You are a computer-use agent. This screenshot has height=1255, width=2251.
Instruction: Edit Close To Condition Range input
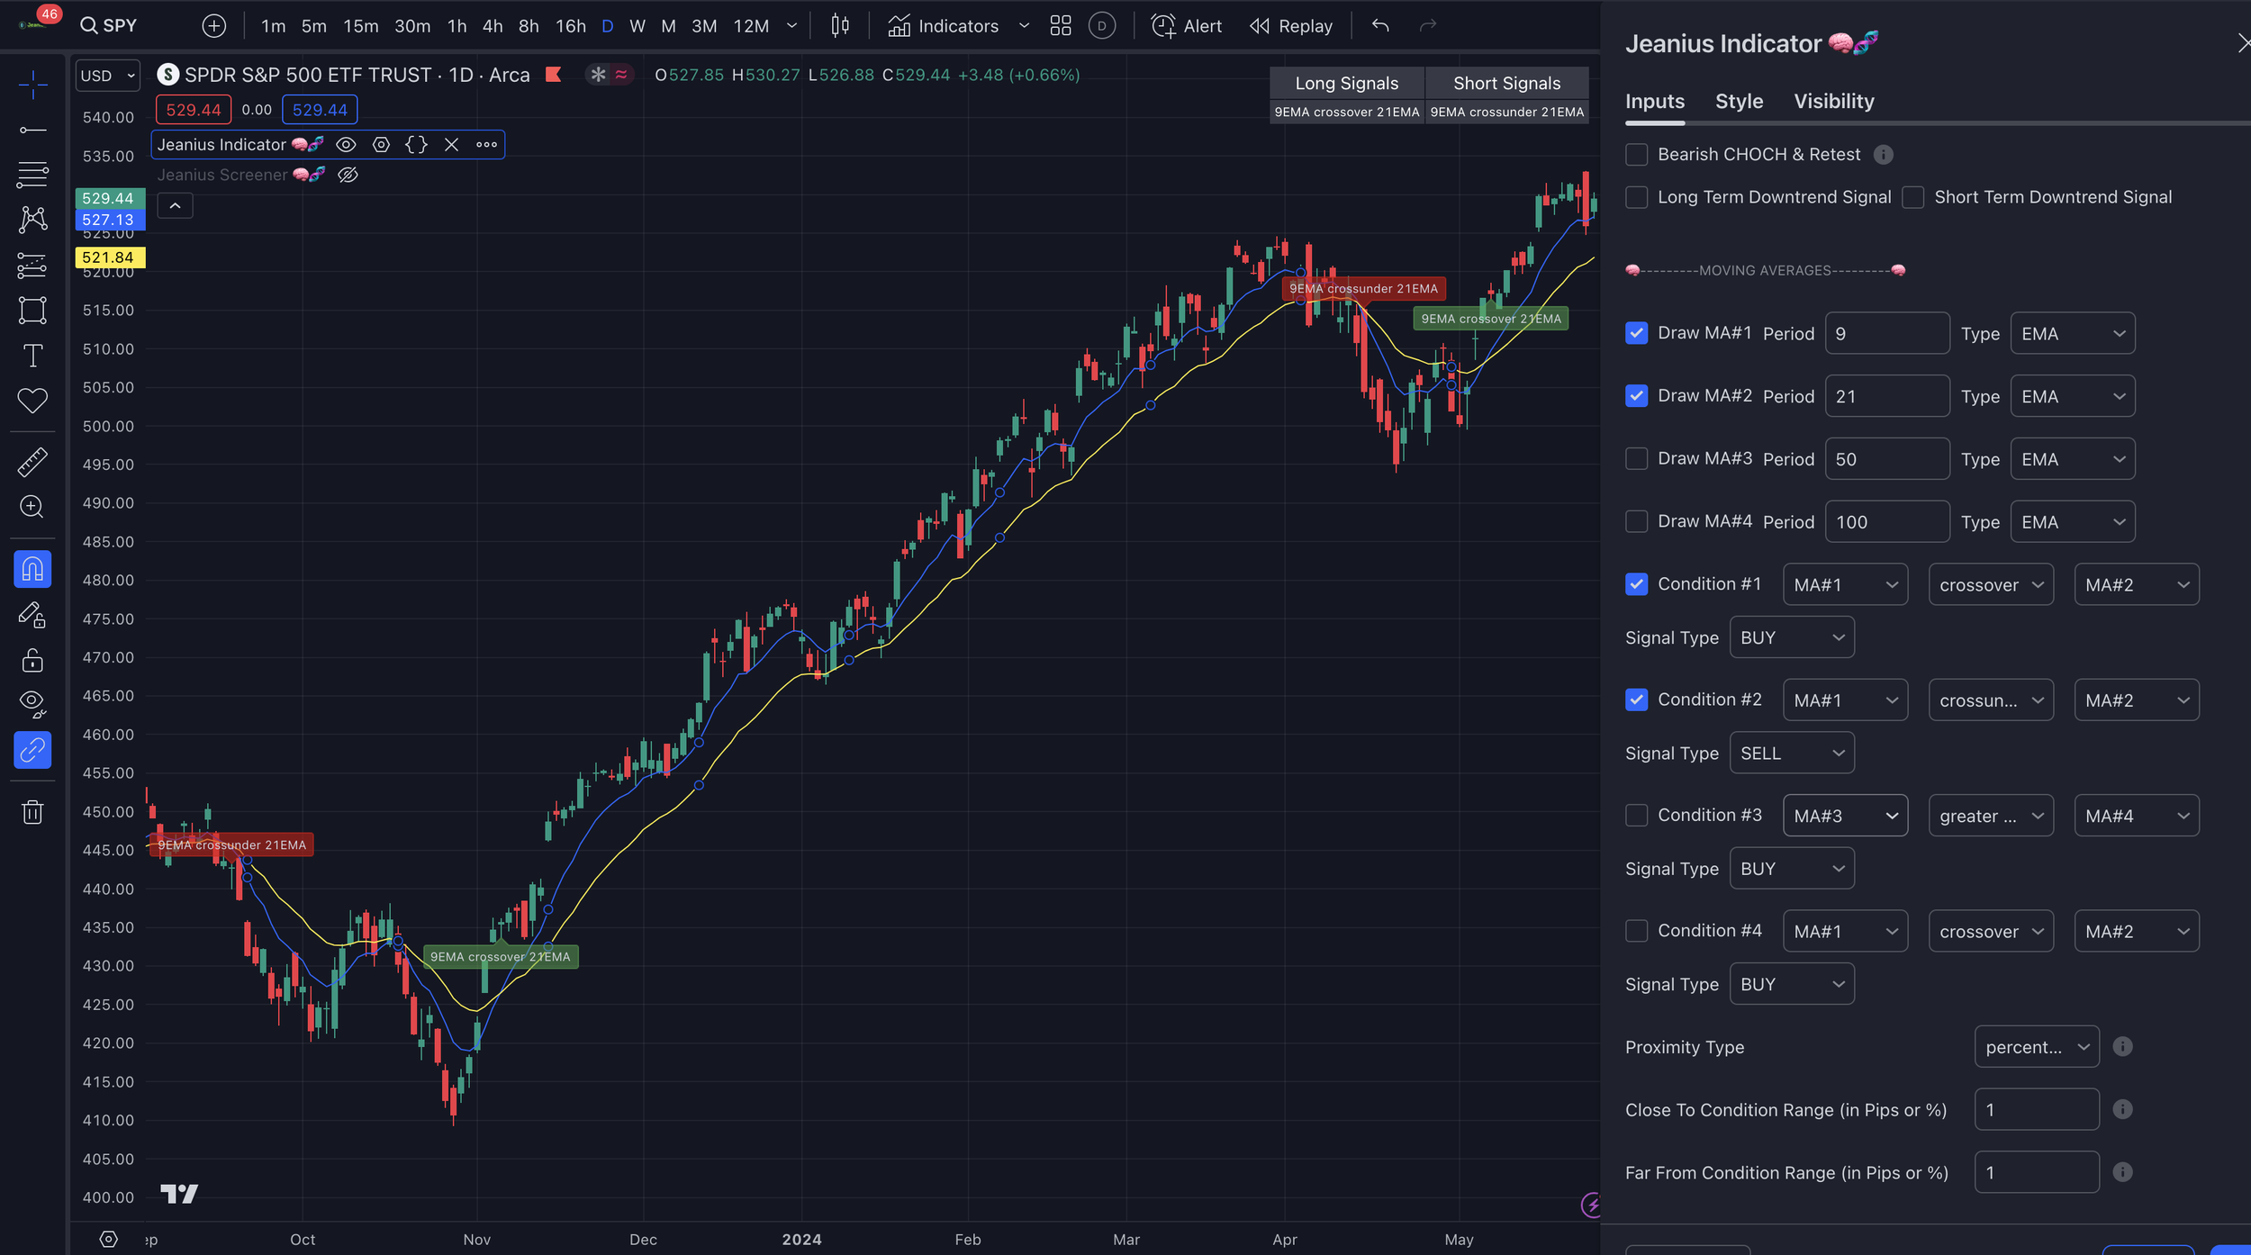coord(2036,1110)
